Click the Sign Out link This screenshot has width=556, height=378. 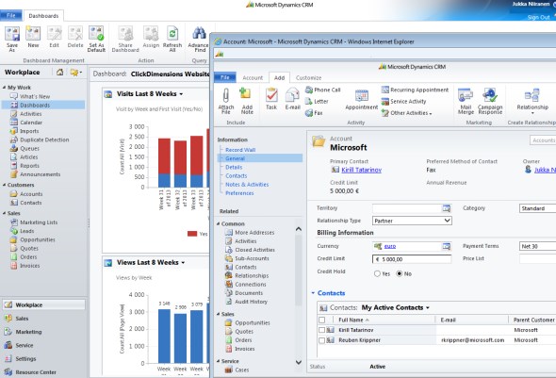(x=538, y=17)
